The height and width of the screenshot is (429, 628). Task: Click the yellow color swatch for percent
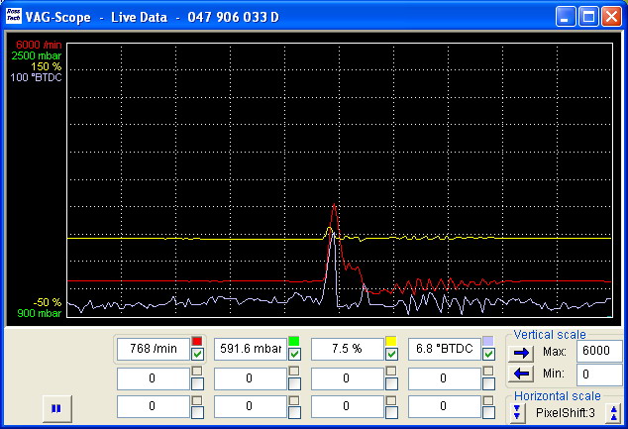pos(390,341)
